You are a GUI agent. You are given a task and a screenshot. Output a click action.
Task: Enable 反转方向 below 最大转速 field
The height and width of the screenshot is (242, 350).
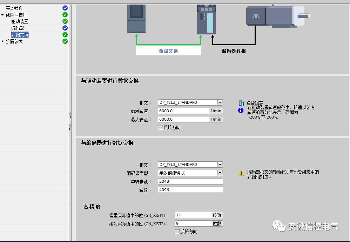point(160,127)
